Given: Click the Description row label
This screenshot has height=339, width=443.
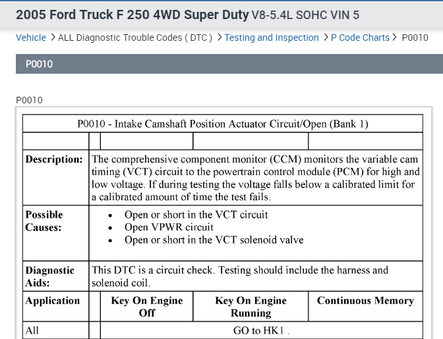Looking at the screenshot, I should click(x=54, y=159).
